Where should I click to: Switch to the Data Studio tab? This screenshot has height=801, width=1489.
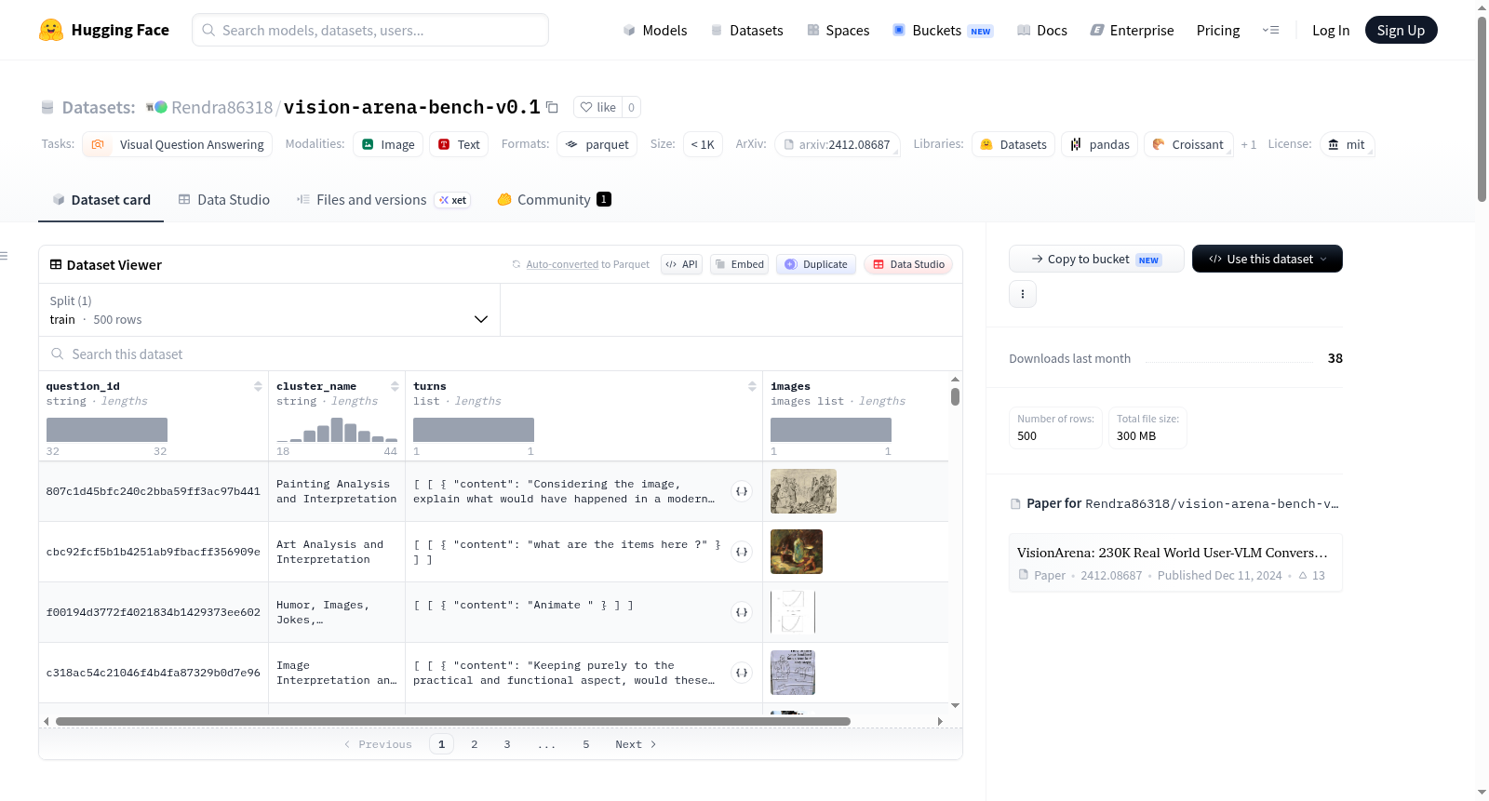point(224,199)
